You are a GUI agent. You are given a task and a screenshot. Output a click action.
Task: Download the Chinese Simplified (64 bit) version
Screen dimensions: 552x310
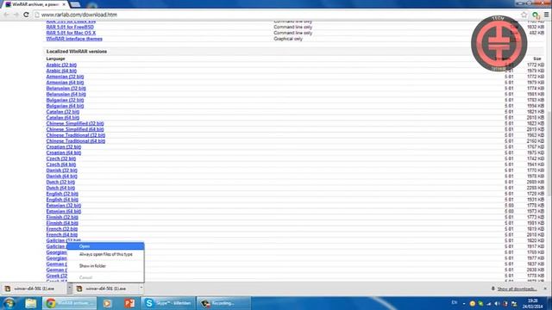[x=75, y=129]
